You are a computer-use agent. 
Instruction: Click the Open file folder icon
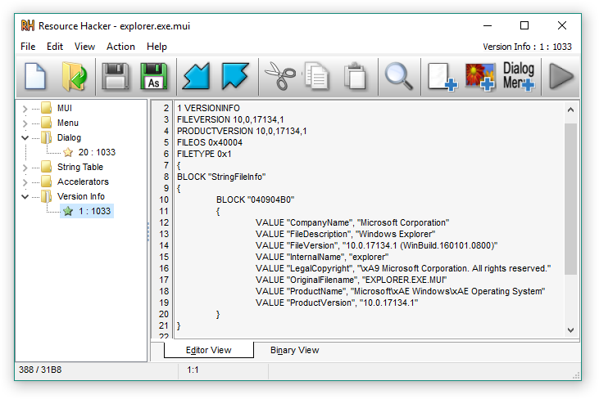pyautogui.click(x=75, y=77)
